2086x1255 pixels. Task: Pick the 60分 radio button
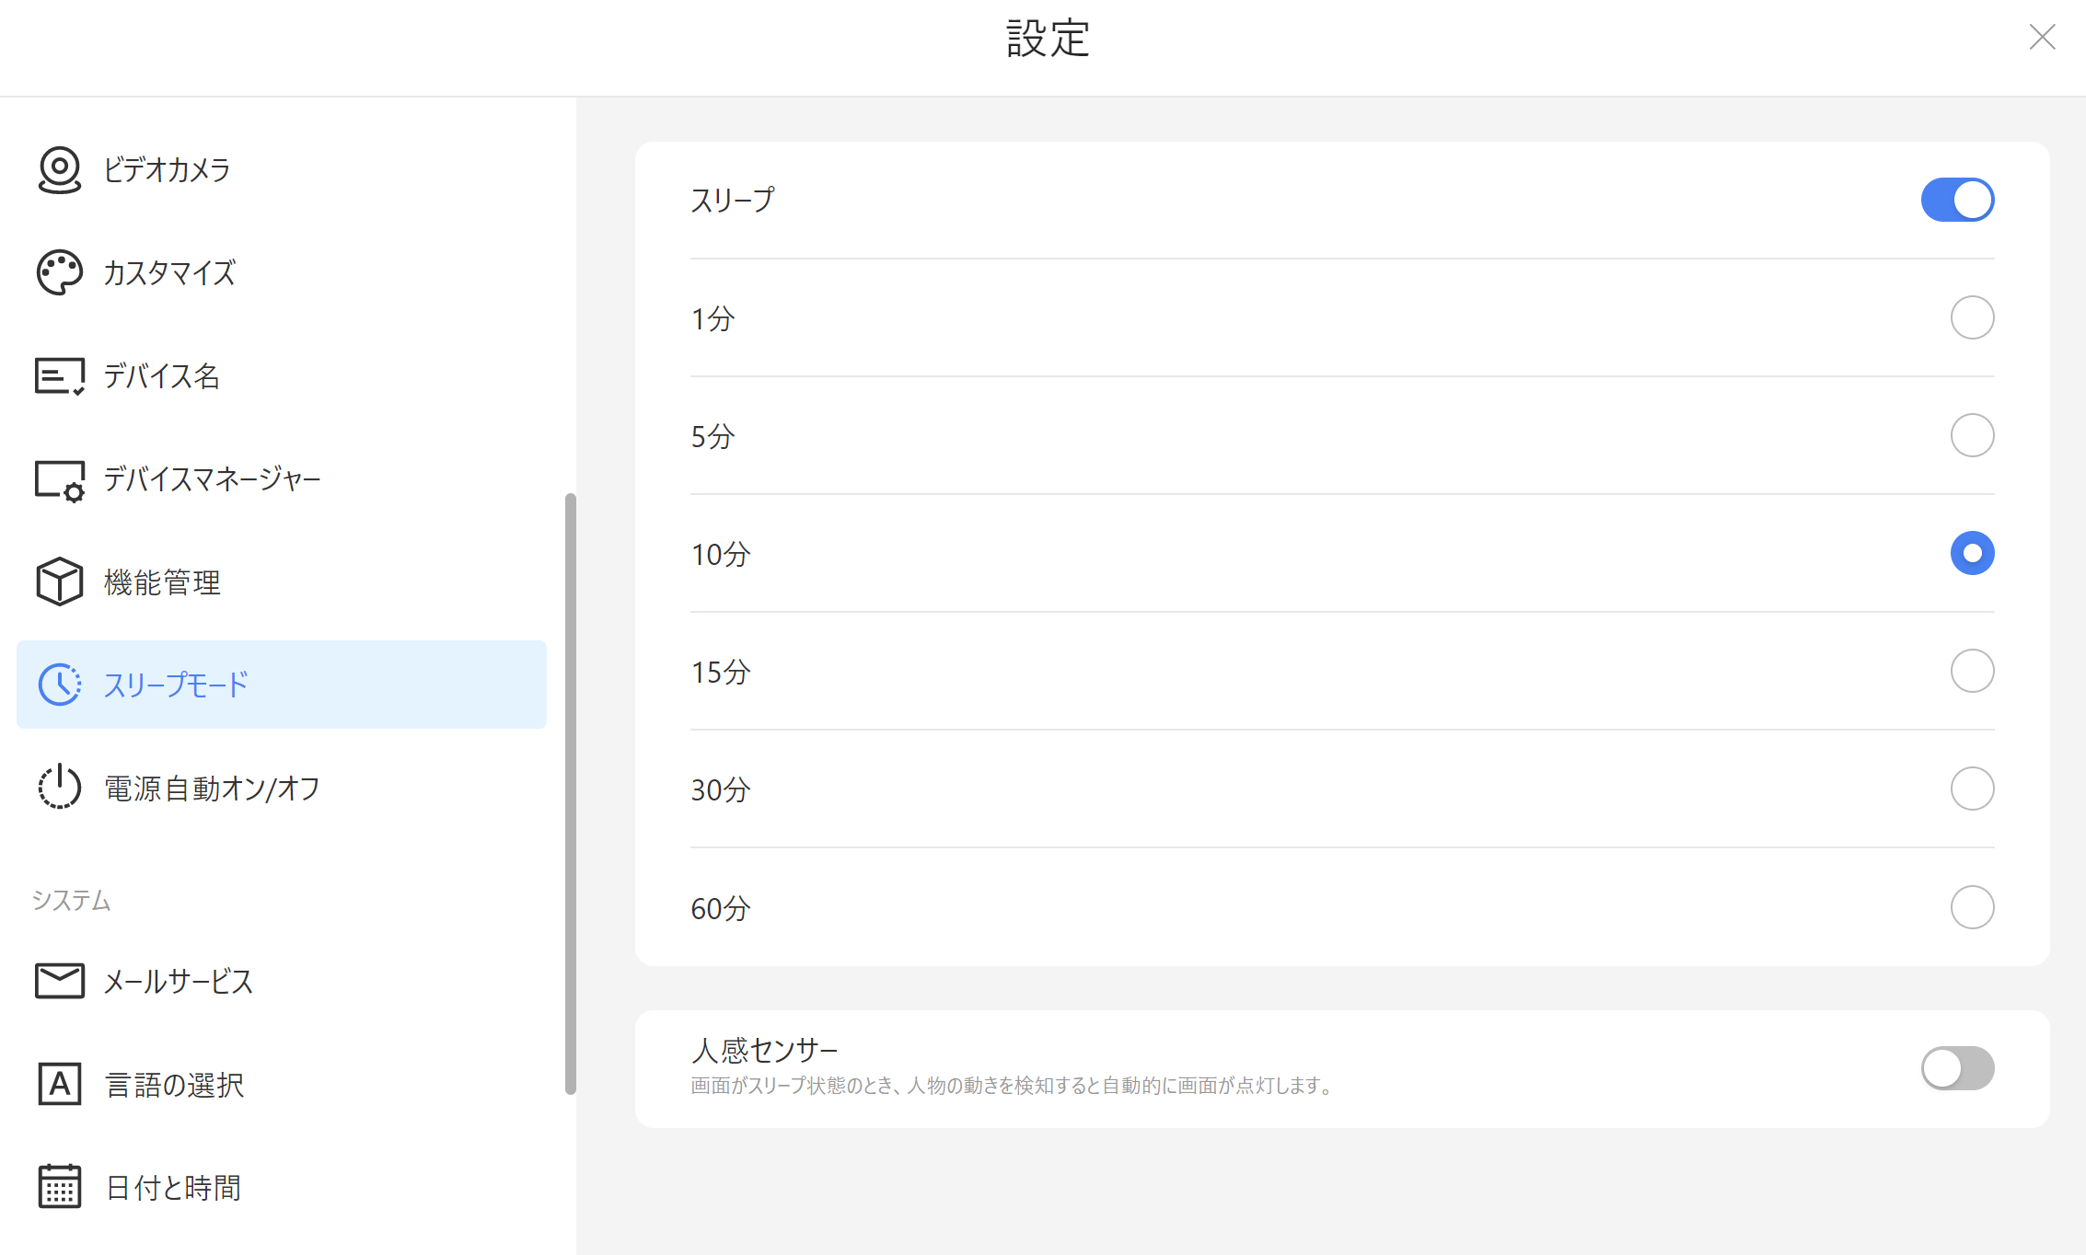[1972, 907]
